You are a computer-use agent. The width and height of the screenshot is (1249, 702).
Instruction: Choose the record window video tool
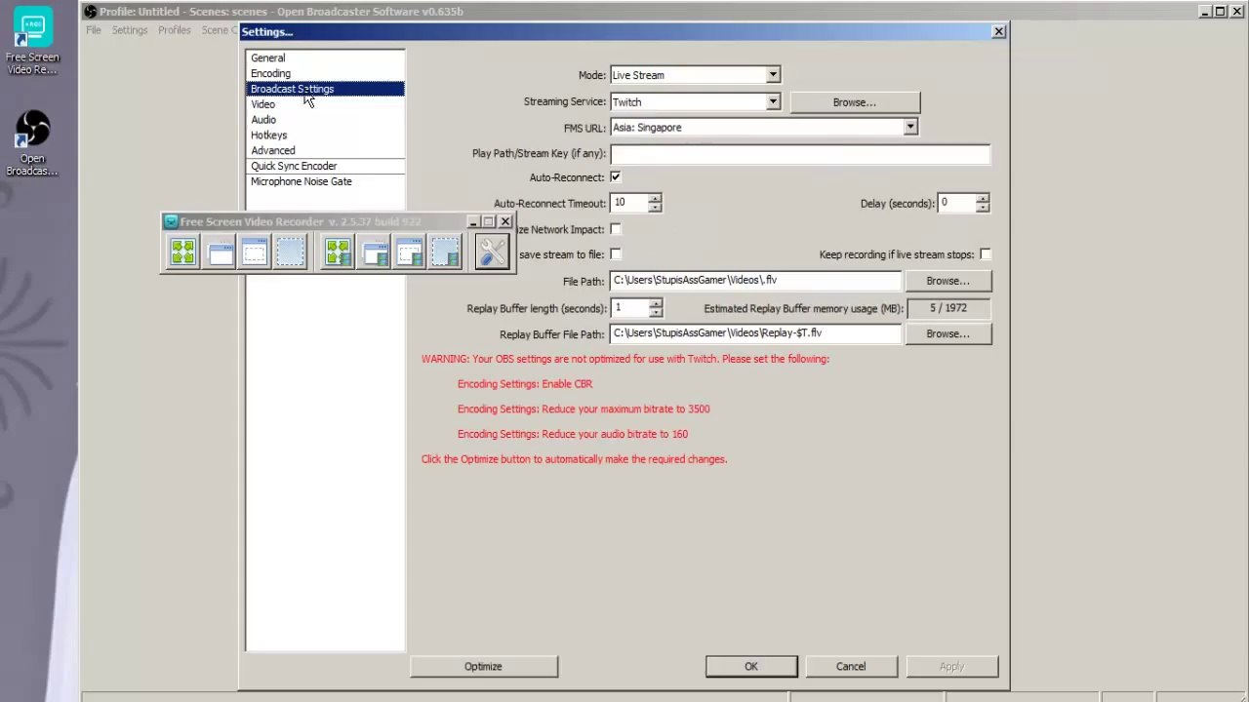point(375,253)
